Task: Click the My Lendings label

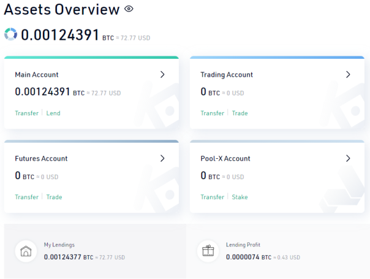Action: tap(59, 245)
